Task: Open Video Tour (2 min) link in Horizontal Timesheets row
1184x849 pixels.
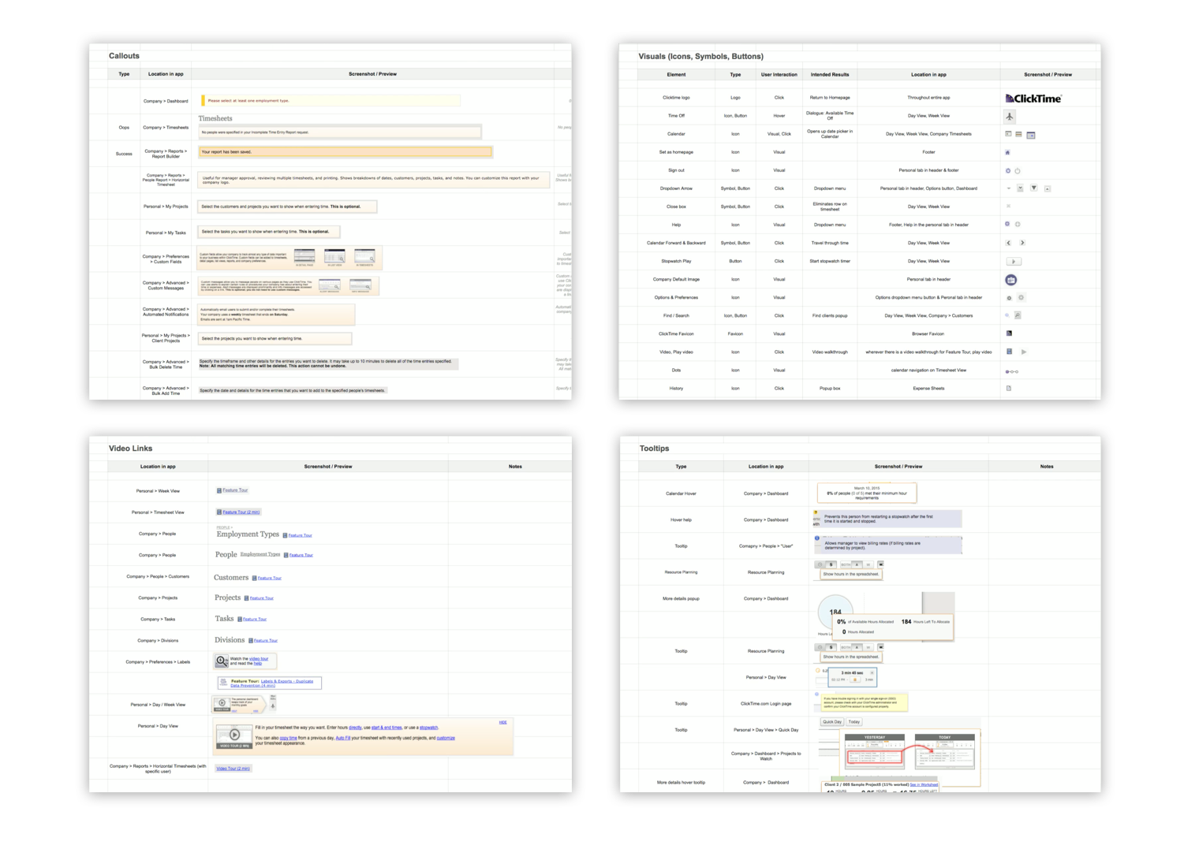Action: pyautogui.click(x=233, y=769)
